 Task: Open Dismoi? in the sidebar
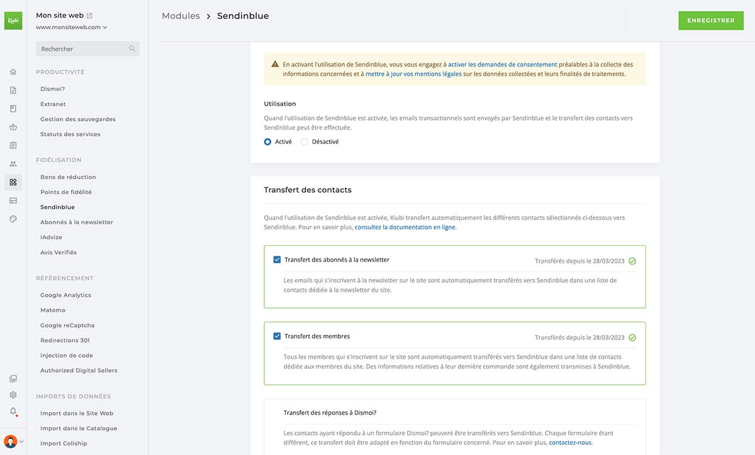[53, 89]
